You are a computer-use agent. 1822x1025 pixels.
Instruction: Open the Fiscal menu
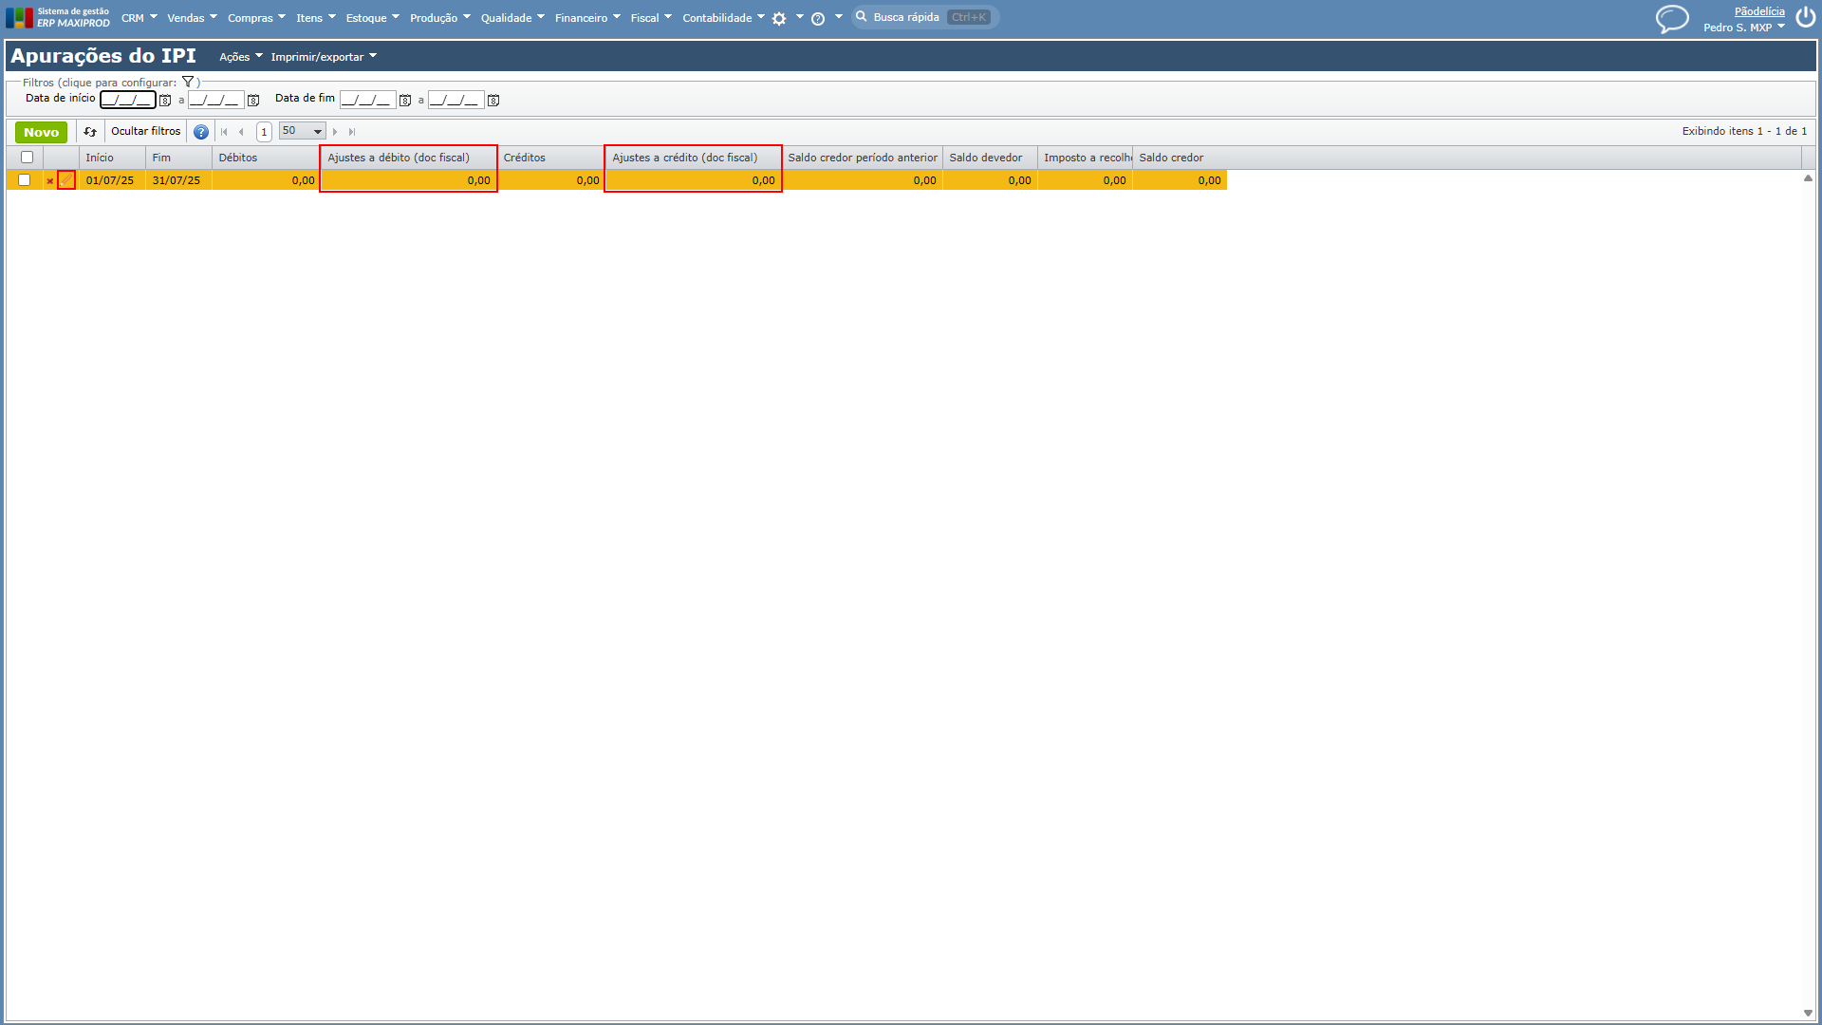click(x=651, y=18)
